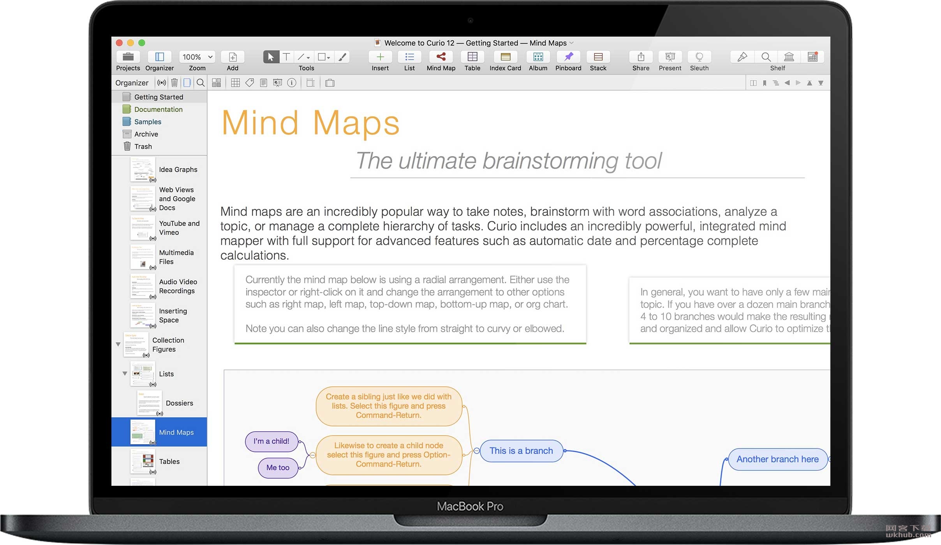Open the Shelf search magnifier
The height and width of the screenshot is (545, 941).
coord(766,57)
